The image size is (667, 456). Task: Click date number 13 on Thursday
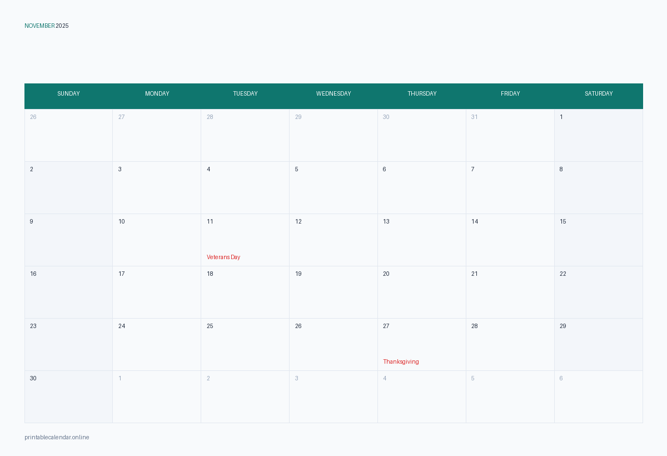[x=386, y=222]
